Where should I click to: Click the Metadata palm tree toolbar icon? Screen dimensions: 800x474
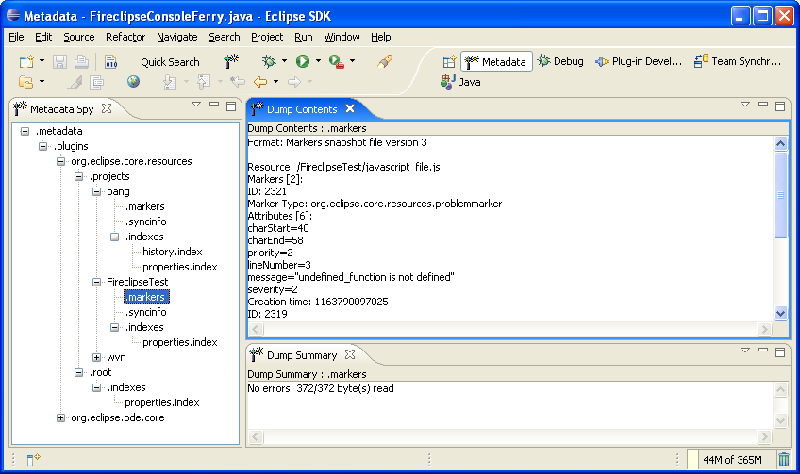(231, 61)
